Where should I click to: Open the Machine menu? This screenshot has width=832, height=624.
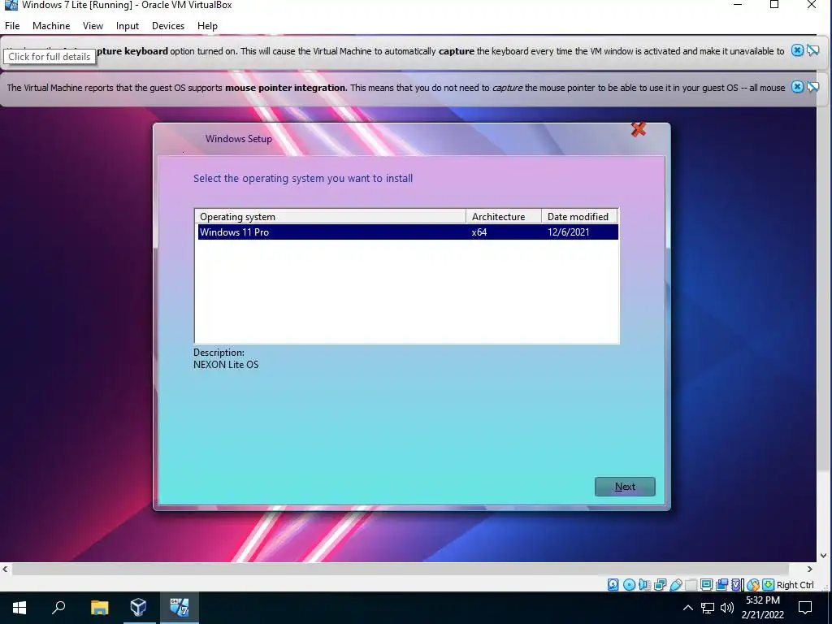tap(51, 25)
